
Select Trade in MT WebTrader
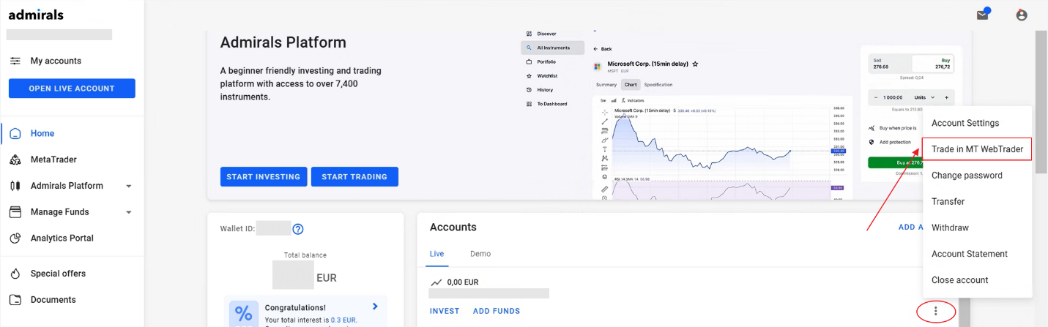(977, 149)
